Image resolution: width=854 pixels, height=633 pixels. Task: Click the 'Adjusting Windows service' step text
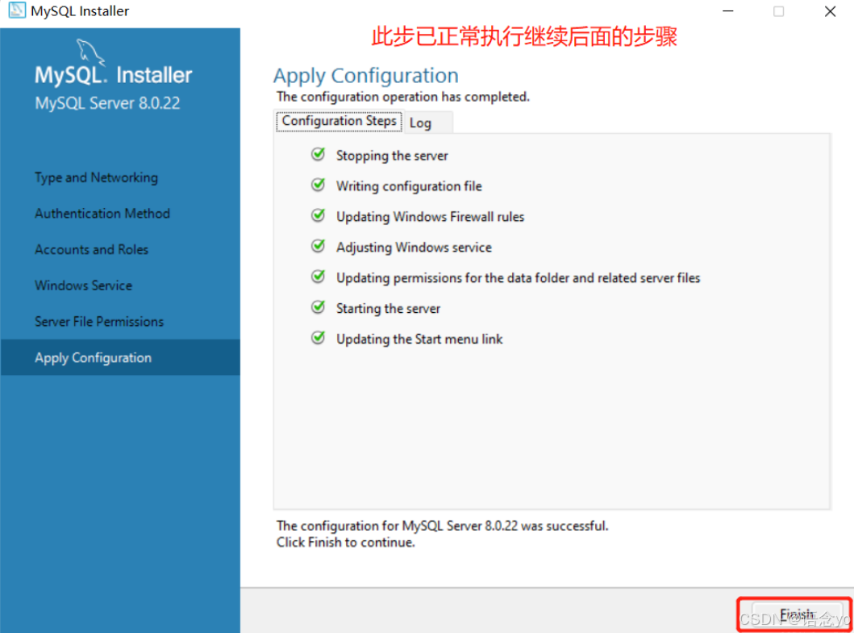tap(414, 248)
